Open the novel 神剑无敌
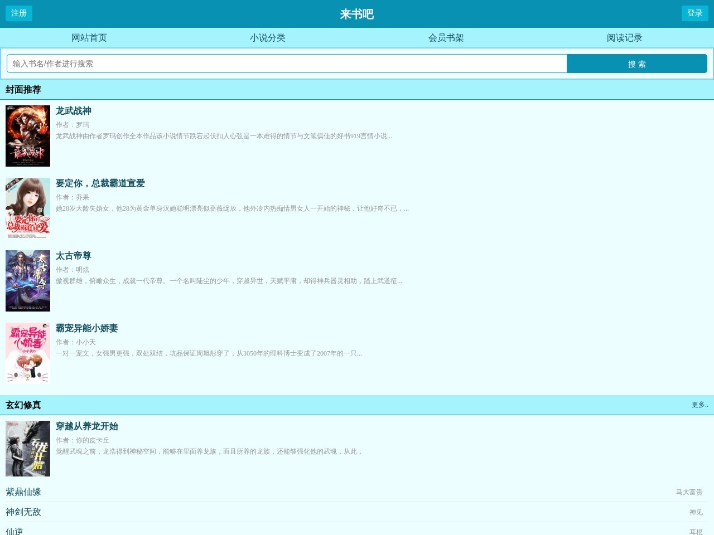The image size is (714, 535). coord(22,512)
